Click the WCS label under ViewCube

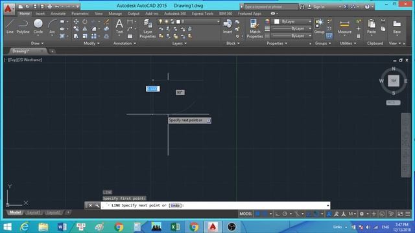(393, 102)
